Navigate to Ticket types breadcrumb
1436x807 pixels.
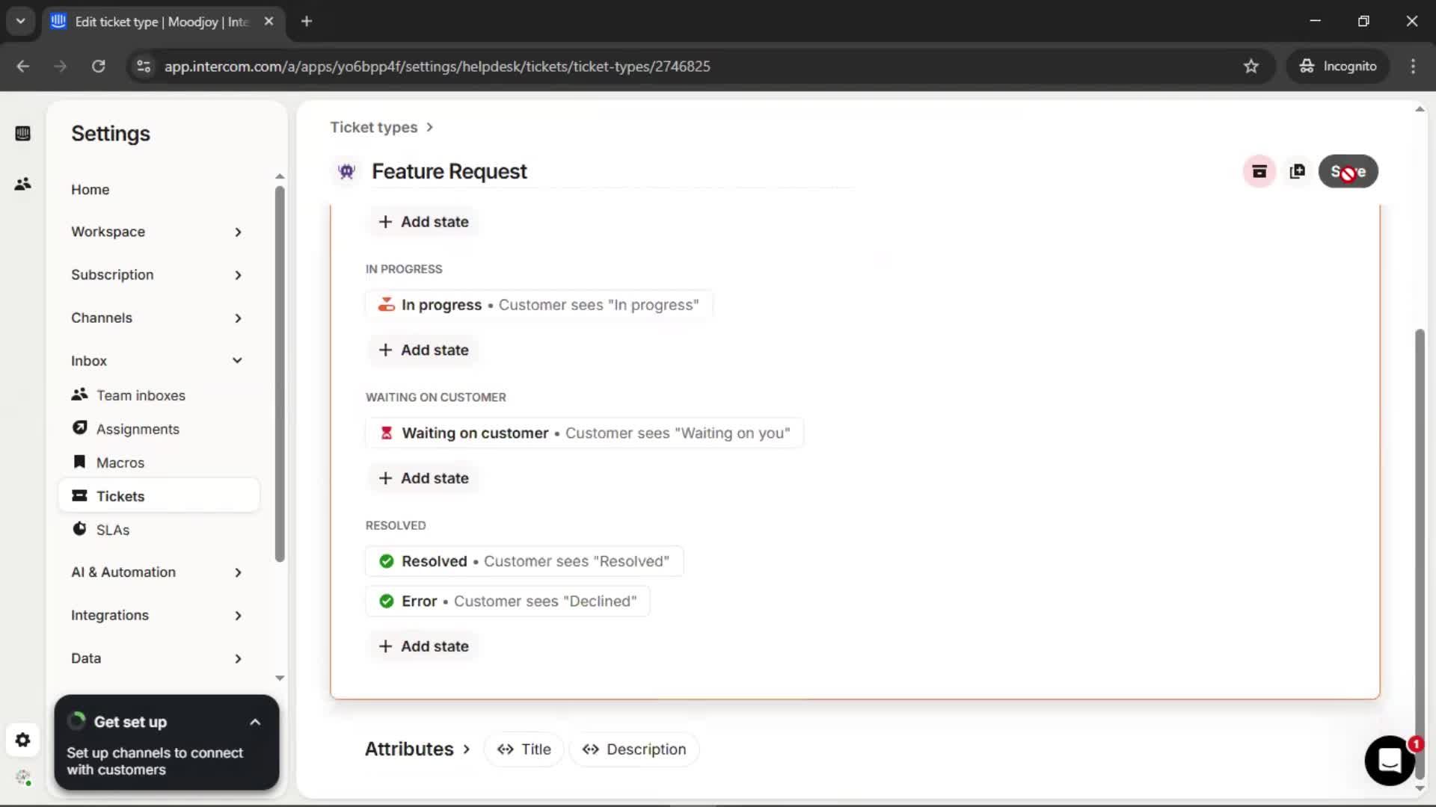[x=374, y=128]
